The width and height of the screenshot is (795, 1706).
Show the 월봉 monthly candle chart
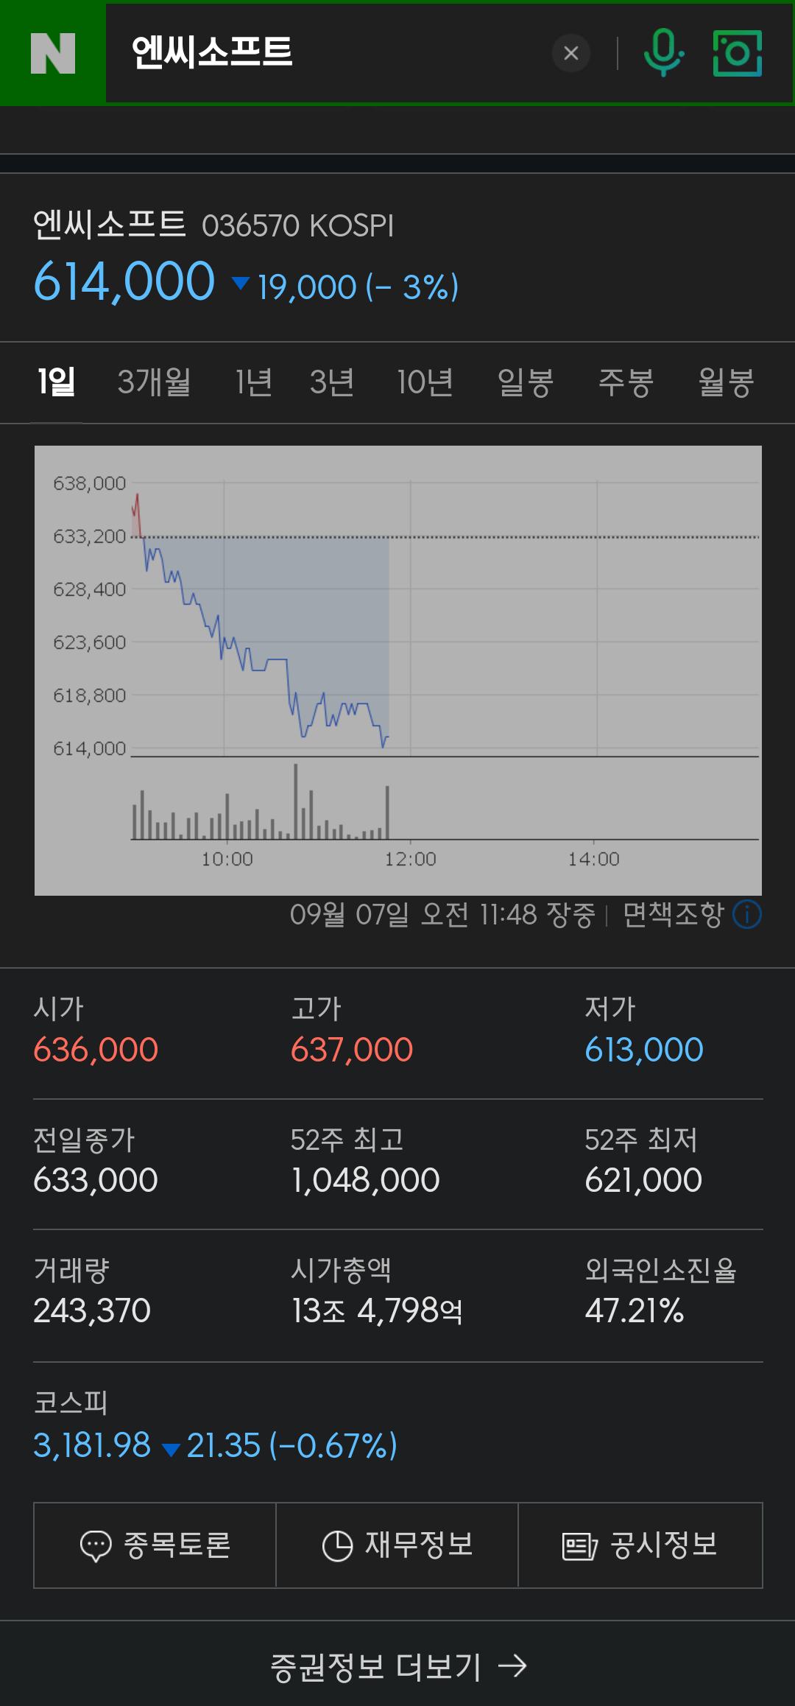tap(726, 382)
